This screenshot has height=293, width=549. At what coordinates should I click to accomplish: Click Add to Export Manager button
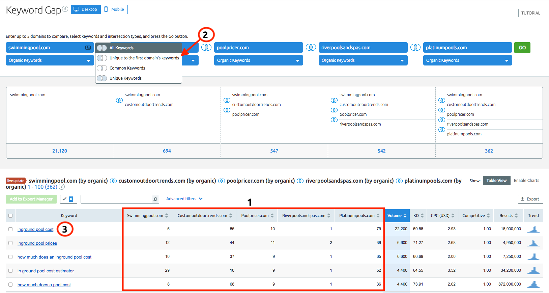pos(31,199)
